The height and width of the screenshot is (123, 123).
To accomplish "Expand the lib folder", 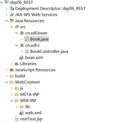I will (17, 107).
